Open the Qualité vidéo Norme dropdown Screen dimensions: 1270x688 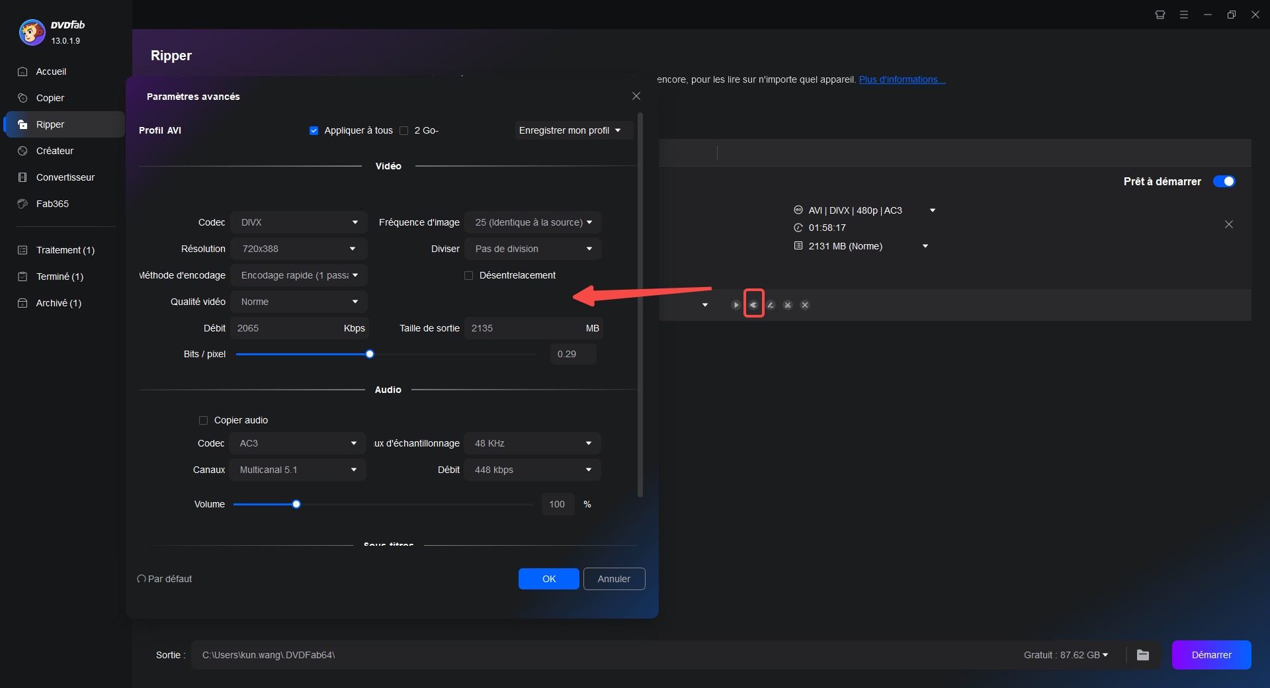pyautogui.click(x=299, y=302)
